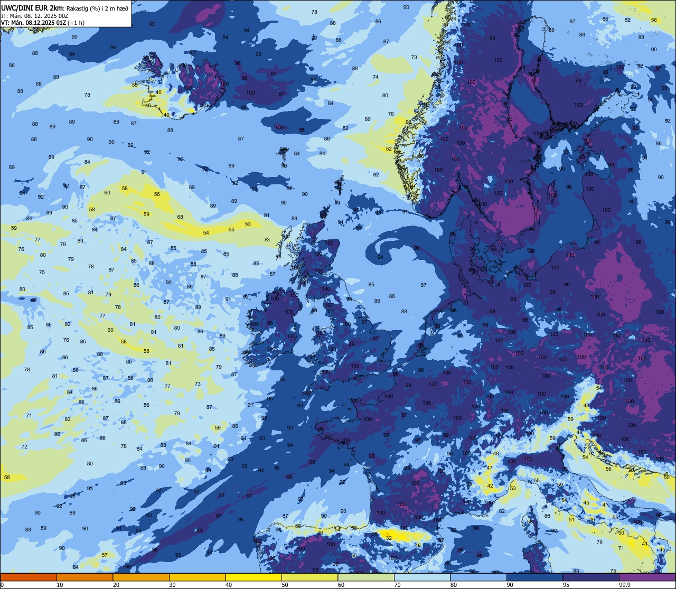Click the humidity value 52 off Norway's coast
Viewport: 676px width, 589px height.
389,149
